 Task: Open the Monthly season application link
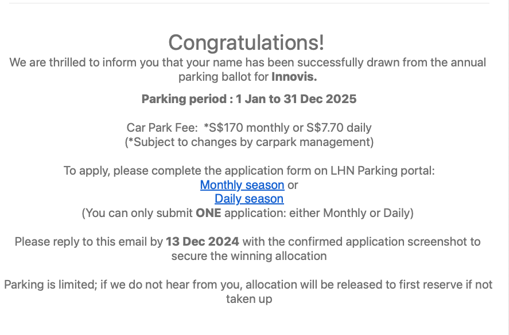point(242,184)
